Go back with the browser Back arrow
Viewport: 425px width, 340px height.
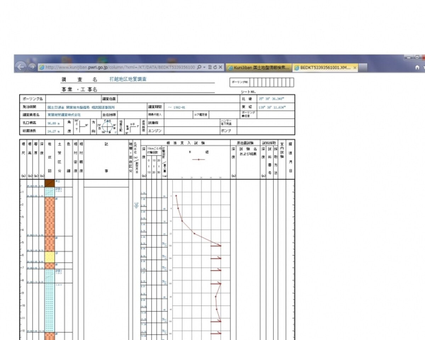click(x=21, y=67)
